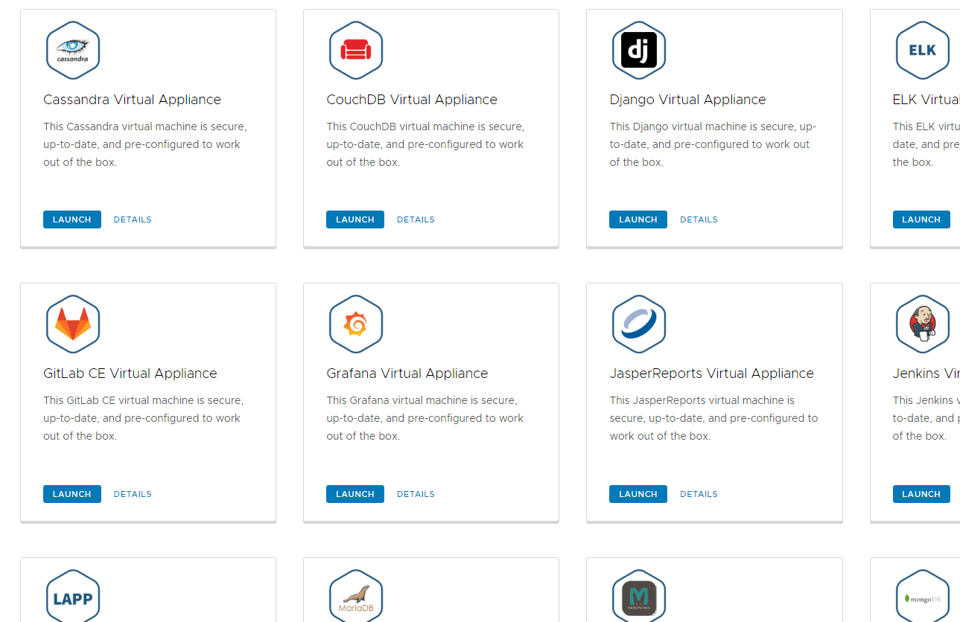Launch the Django Virtual Appliance

(638, 219)
